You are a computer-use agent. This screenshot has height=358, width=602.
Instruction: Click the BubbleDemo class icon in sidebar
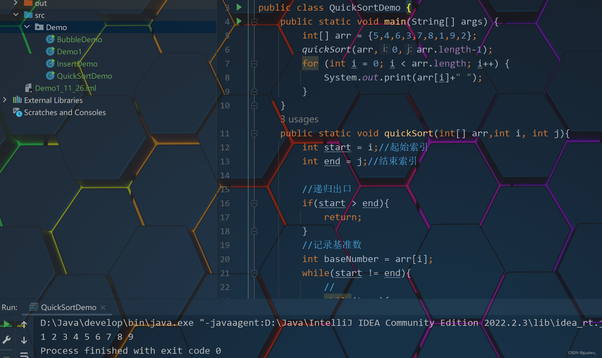pyautogui.click(x=50, y=39)
